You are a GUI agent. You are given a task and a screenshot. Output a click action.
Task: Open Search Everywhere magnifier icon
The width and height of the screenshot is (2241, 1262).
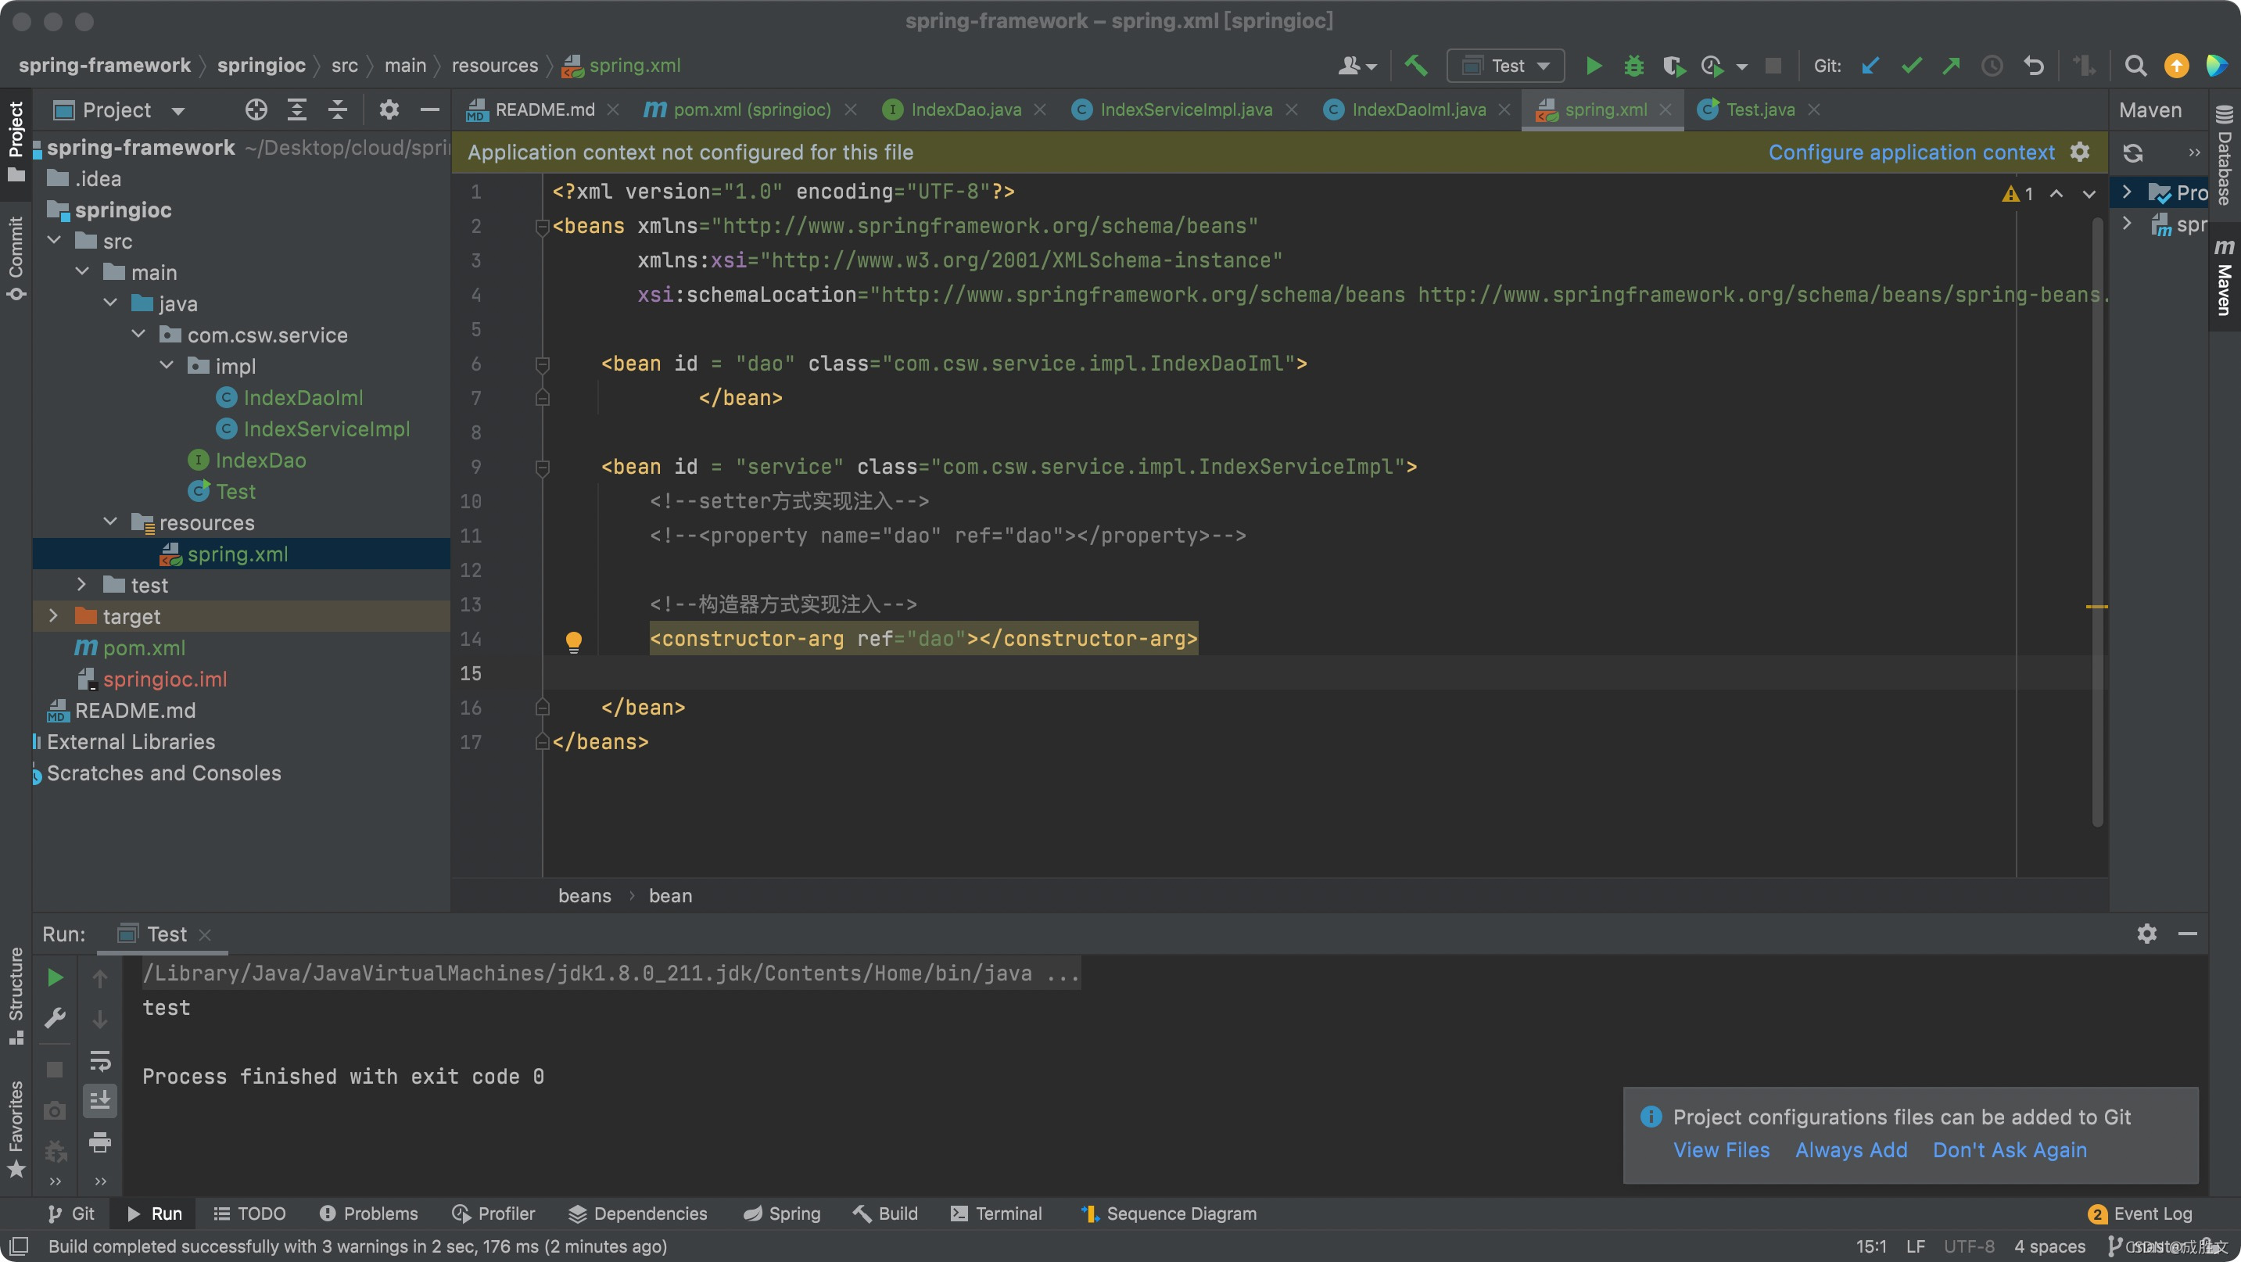pos(2135,66)
